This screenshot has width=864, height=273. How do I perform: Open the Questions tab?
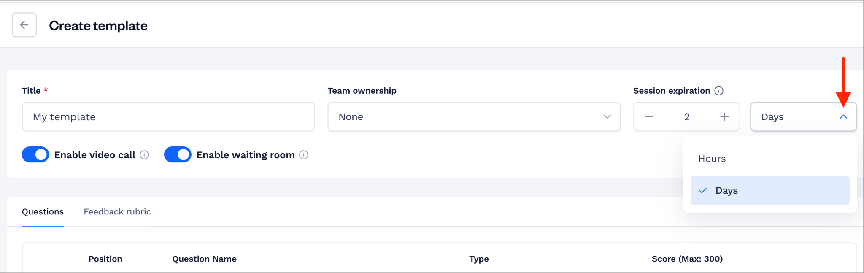point(43,212)
